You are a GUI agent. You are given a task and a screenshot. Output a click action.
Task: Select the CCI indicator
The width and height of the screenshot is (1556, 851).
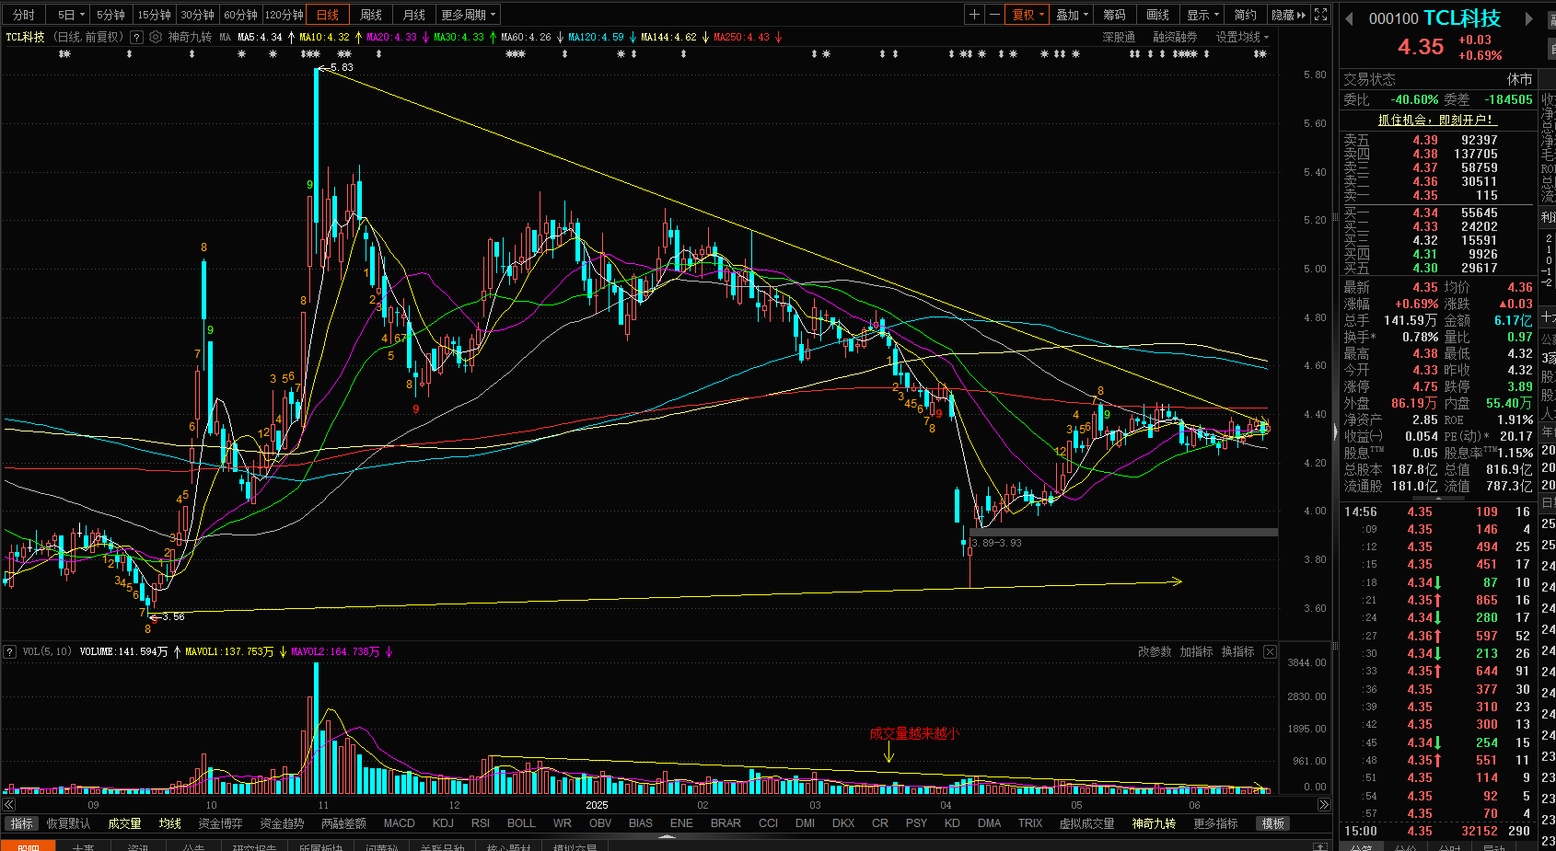[x=768, y=823]
